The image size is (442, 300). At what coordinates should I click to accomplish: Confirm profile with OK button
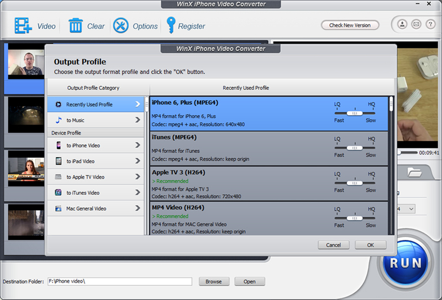(370, 245)
